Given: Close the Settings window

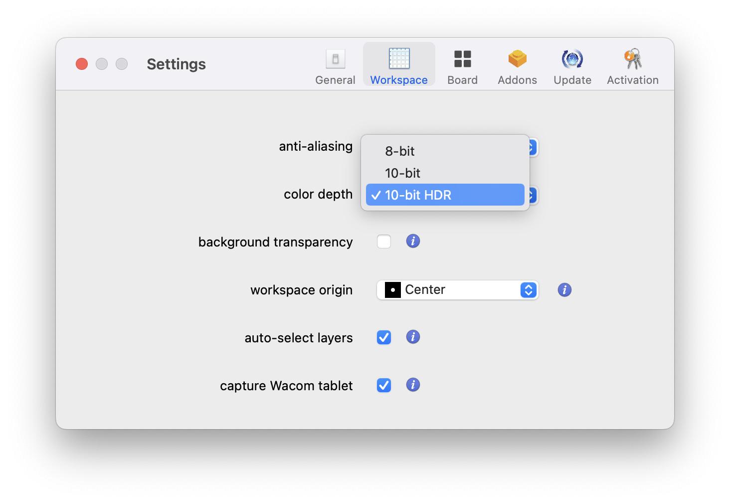Looking at the screenshot, I should (82, 64).
